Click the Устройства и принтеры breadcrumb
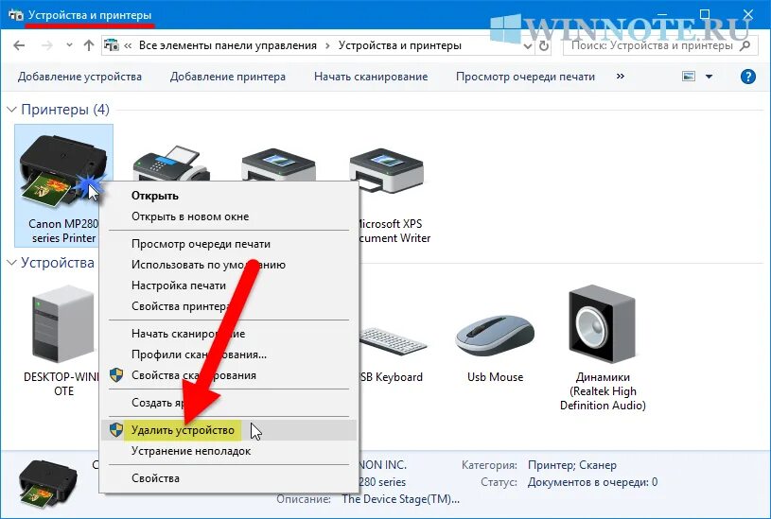This screenshot has height=519, width=771. (400, 45)
